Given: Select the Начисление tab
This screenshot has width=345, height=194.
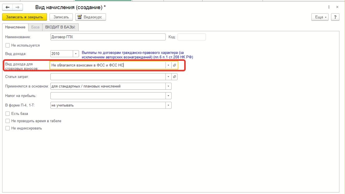Looking at the screenshot, I should tap(15, 27).
